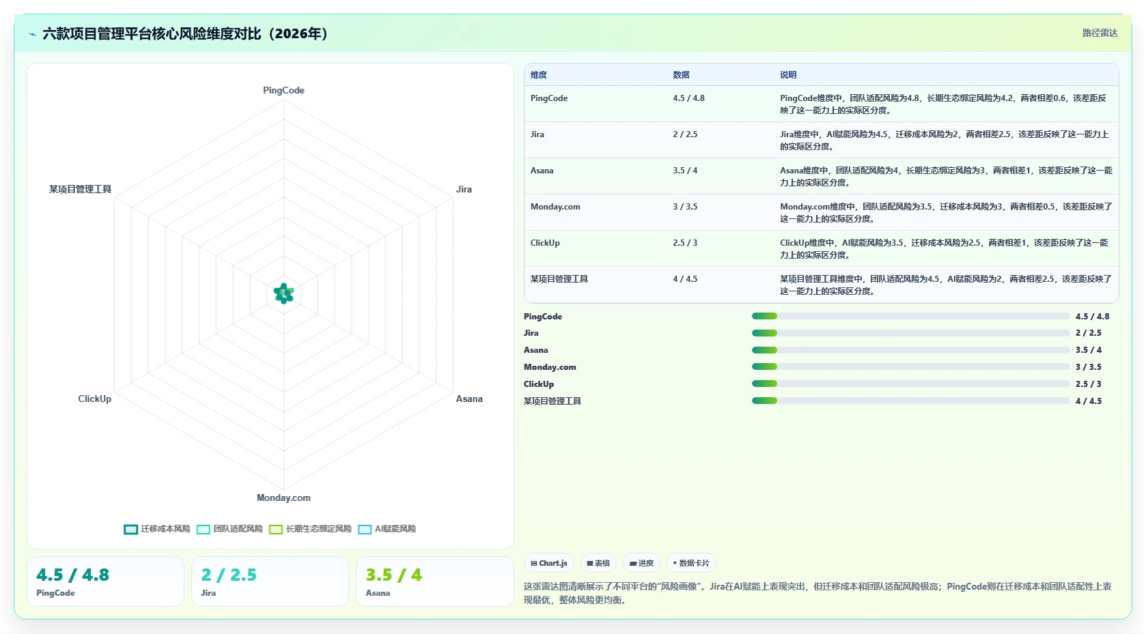Image resolution: width=1146 pixels, height=634 pixels.
Task: Click the 表格 tag chip
Action: coord(598,563)
